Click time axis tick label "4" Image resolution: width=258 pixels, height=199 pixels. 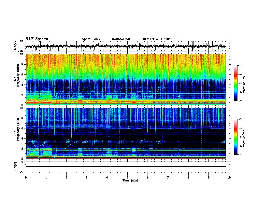pos(107,178)
